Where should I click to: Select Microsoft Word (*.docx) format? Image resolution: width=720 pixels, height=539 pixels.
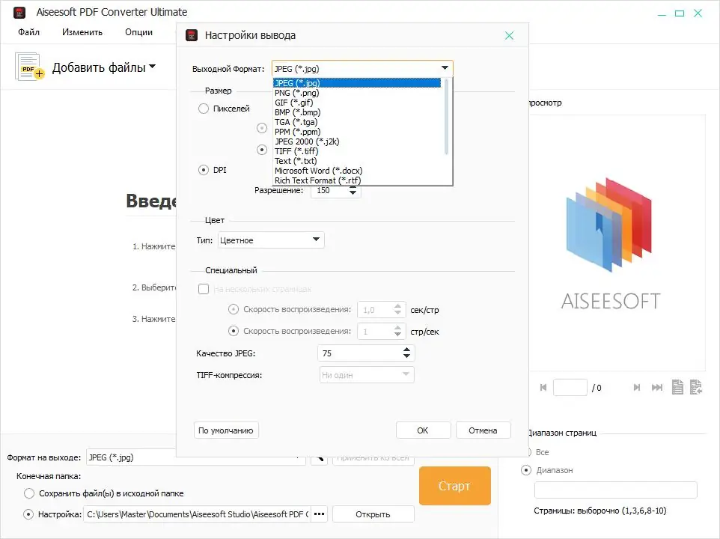(x=357, y=171)
